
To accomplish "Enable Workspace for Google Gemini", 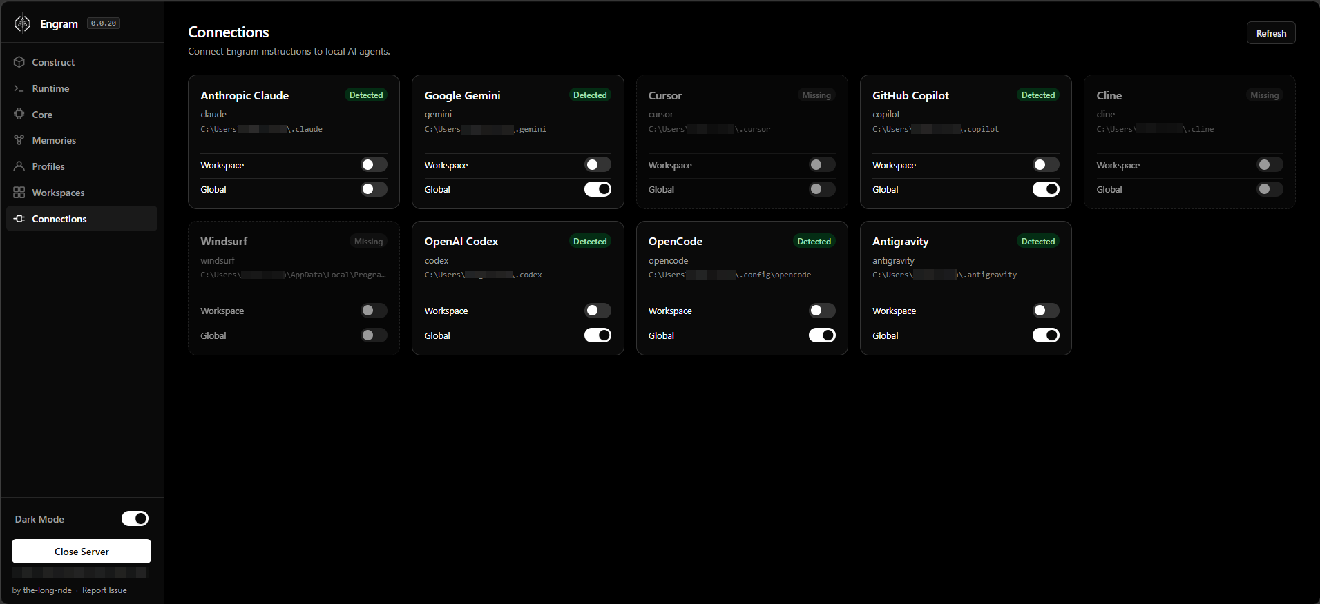I will pos(597,165).
